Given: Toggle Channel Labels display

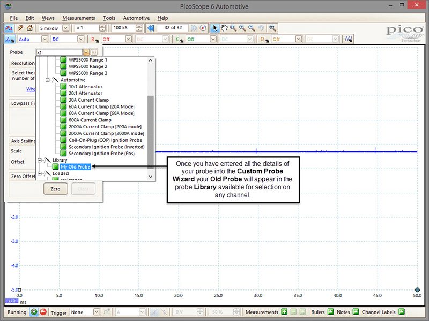Looking at the screenshot, I should click(x=401, y=311).
